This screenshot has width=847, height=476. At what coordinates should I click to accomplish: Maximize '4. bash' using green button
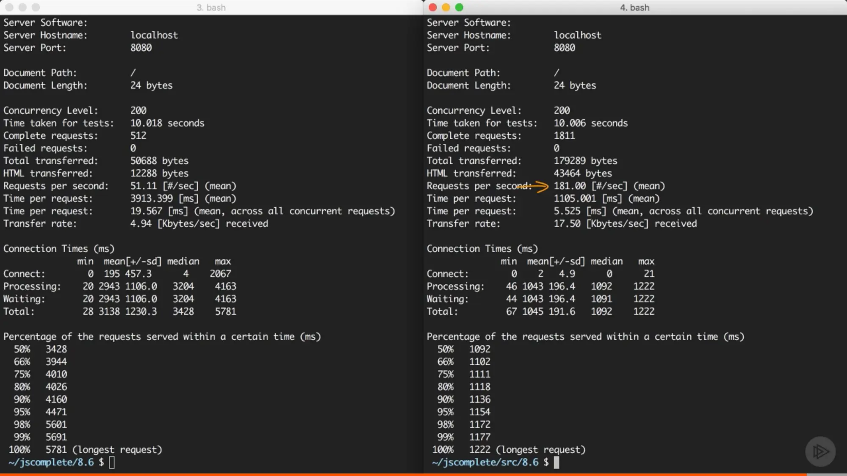coord(459,7)
